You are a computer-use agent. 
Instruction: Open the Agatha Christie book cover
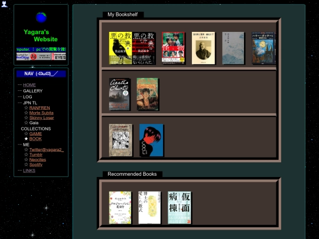pyautogui.click(x=119, y=94)
